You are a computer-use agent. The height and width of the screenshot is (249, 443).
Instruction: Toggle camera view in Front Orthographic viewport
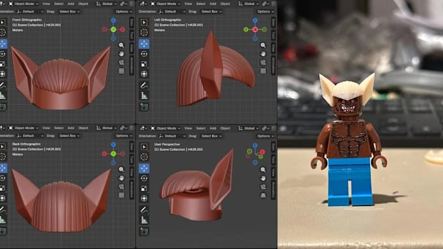121,62
